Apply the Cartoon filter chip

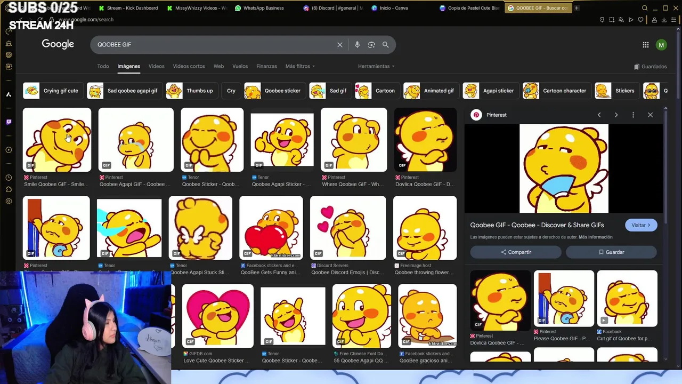[x=377, y=91]
